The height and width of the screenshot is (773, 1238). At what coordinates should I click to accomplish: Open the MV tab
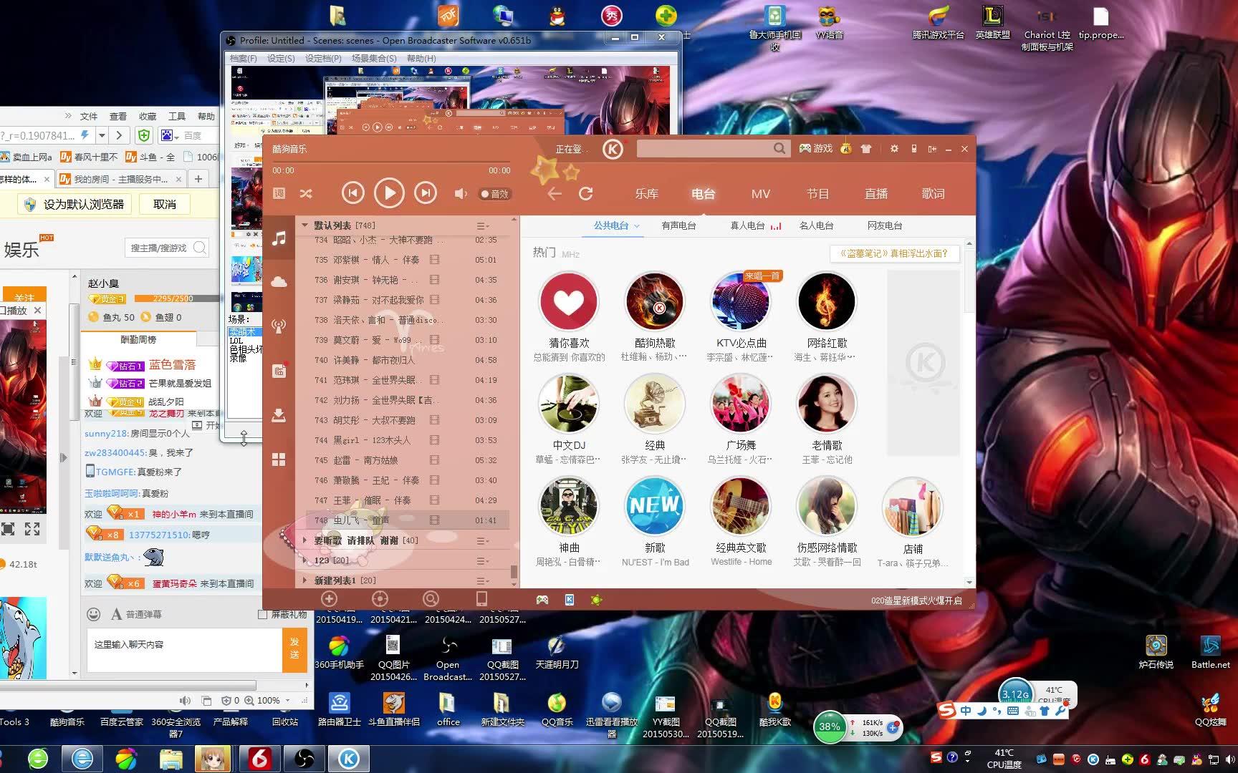coord(760,194)
